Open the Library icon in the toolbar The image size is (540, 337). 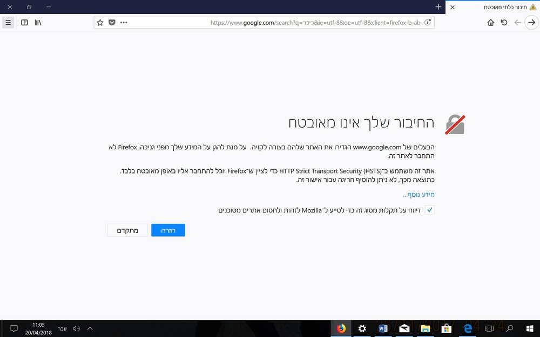click(x=38, y=23)
